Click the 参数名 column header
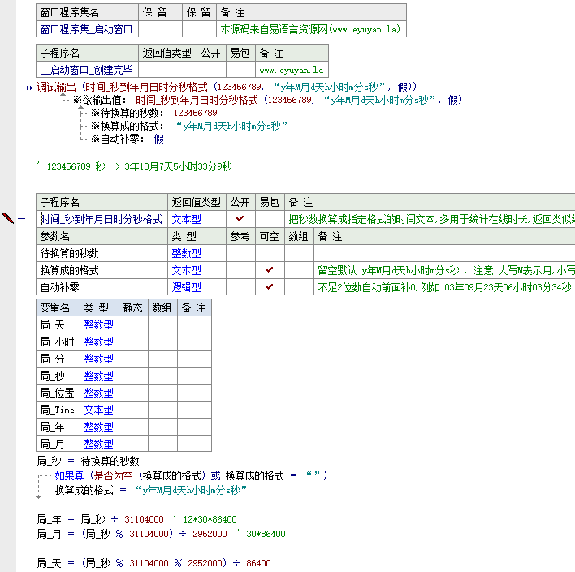 [102, 236]
